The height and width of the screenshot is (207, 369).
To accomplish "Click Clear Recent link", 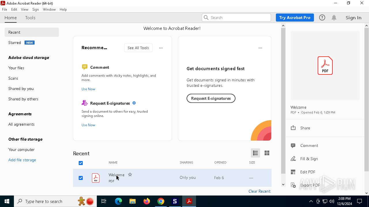I will (x=259, y=191).
